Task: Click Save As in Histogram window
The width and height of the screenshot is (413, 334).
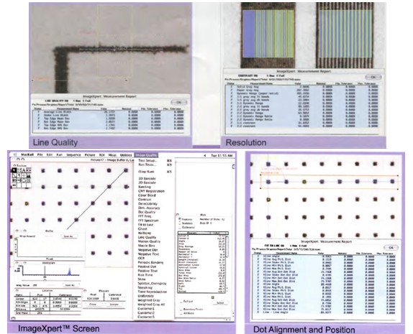Action: (x=70, y=285)
